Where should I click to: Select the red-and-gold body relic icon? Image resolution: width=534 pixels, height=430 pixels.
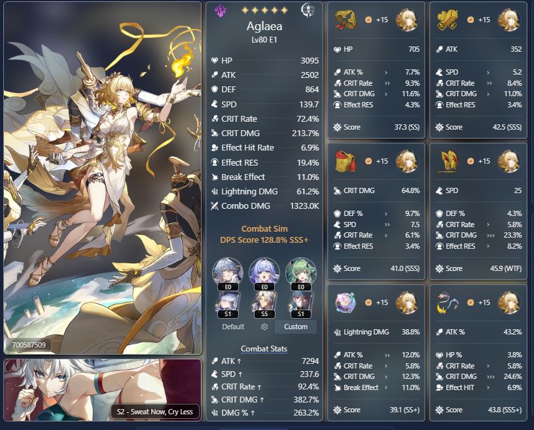[x=346, y=161]
